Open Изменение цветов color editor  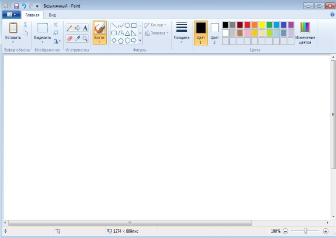[305, 33]
